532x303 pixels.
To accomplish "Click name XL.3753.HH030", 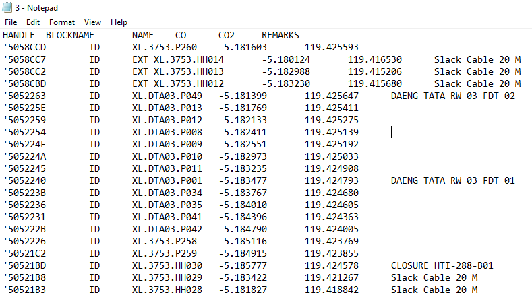I will point(167,265).
